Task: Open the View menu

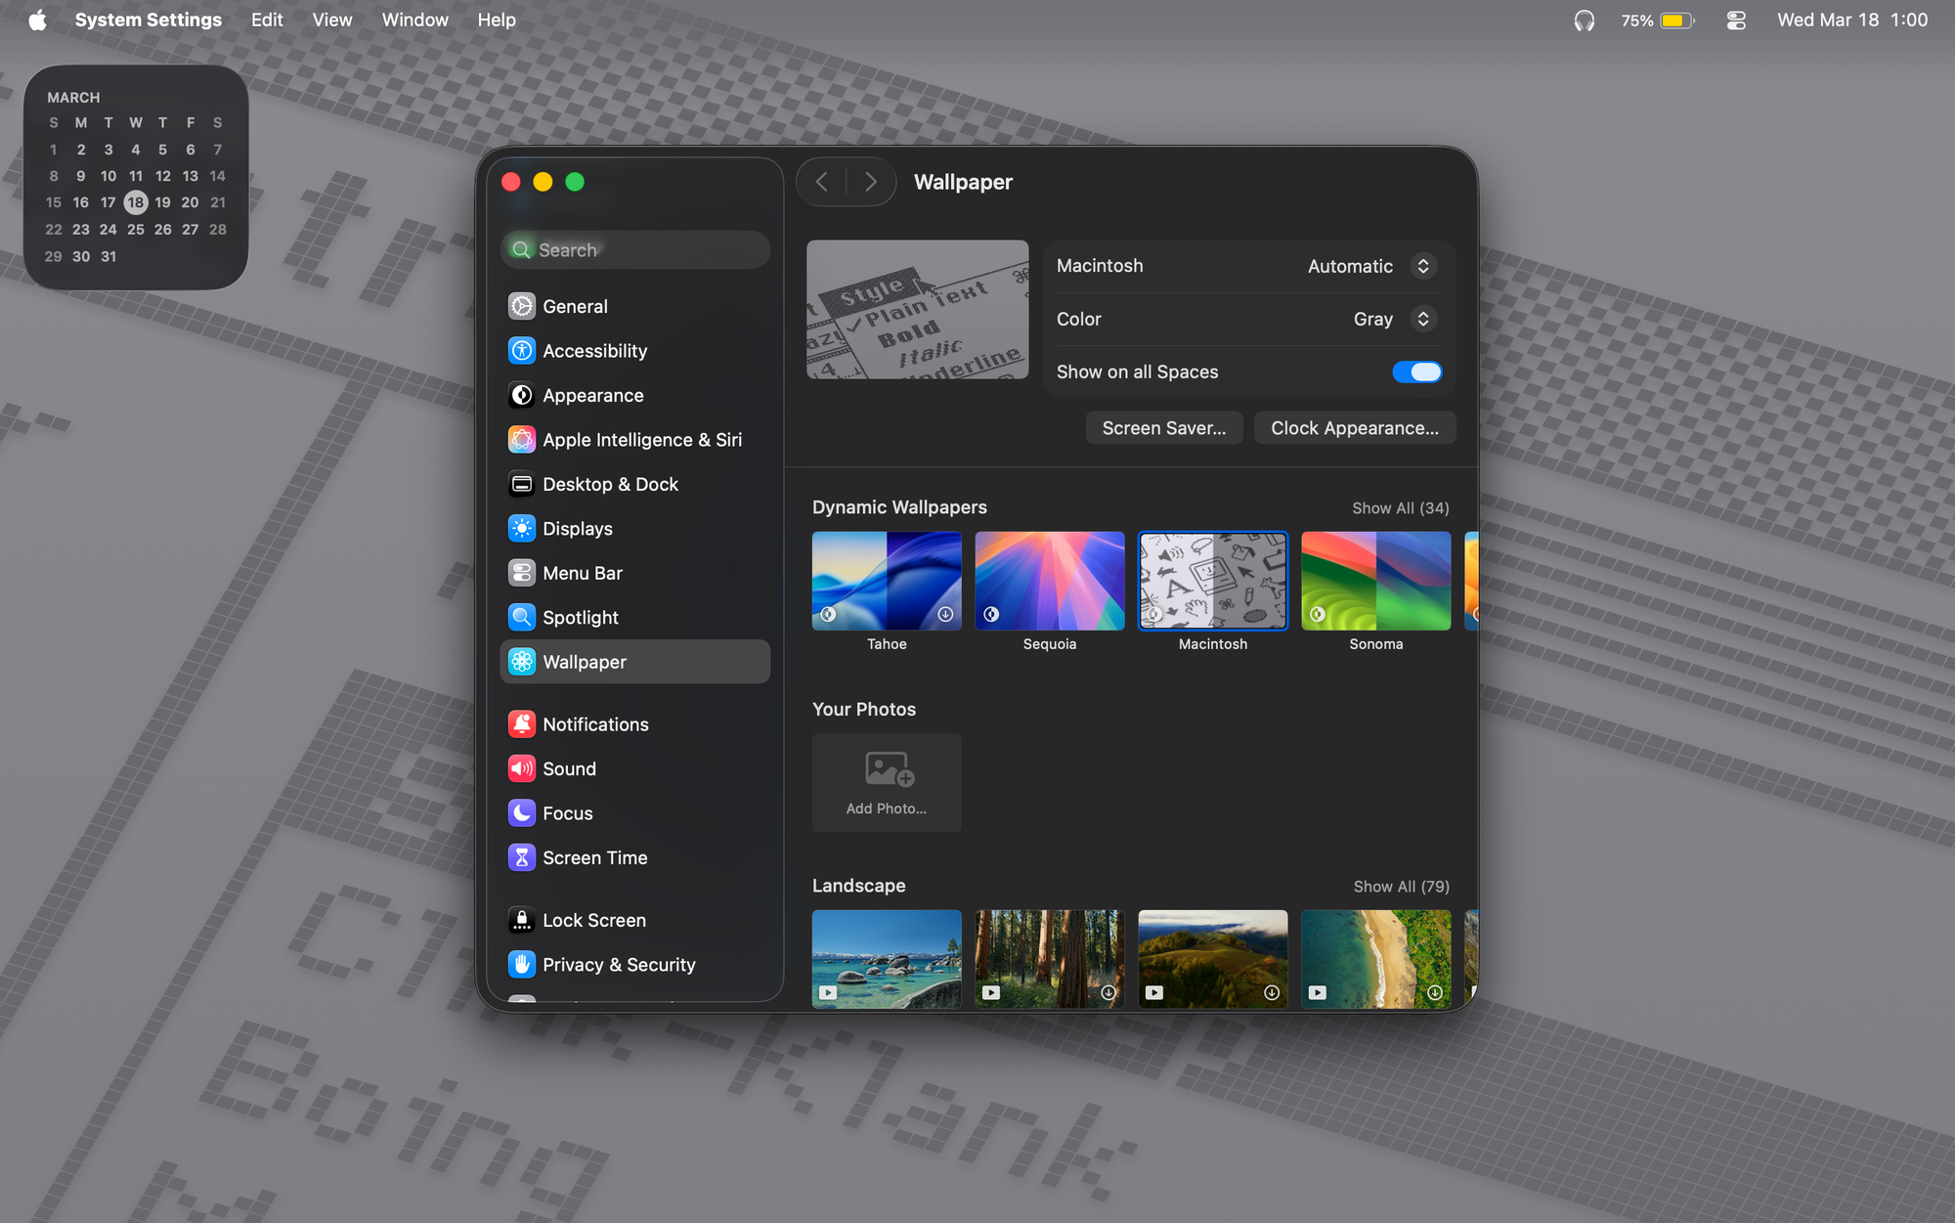Action: click(x=331, y=21)
